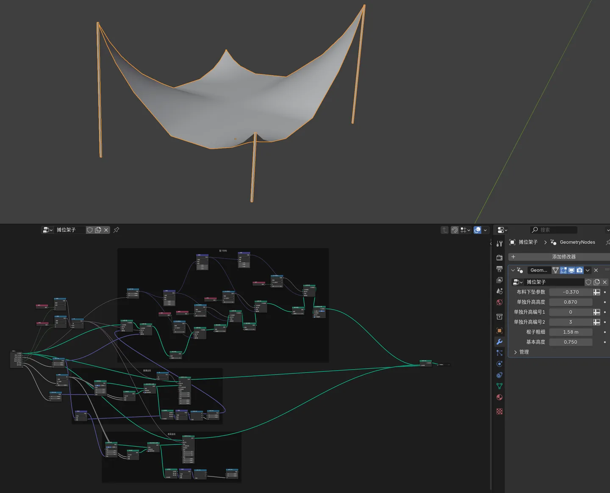The width and height of the screenshot is (610, 493).
Task: Open the Collection properties tab
Action: point(499,316)
